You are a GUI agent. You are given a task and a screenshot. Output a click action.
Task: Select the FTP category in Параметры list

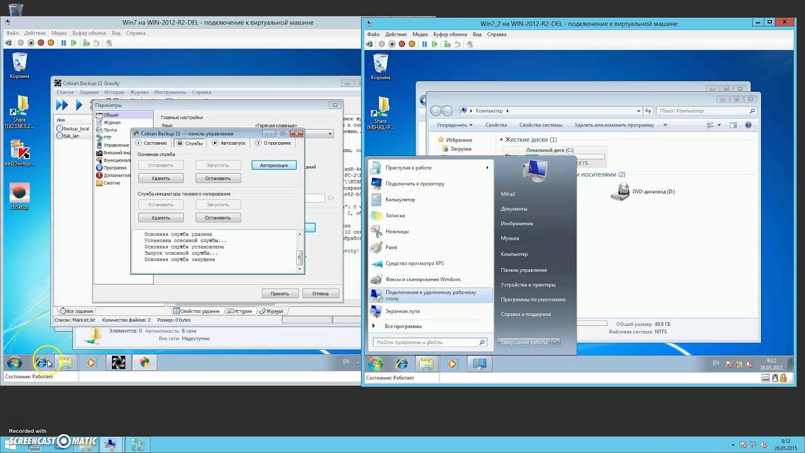106,138
